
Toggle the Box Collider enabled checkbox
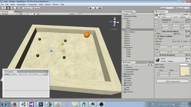[x=160, y=36]
